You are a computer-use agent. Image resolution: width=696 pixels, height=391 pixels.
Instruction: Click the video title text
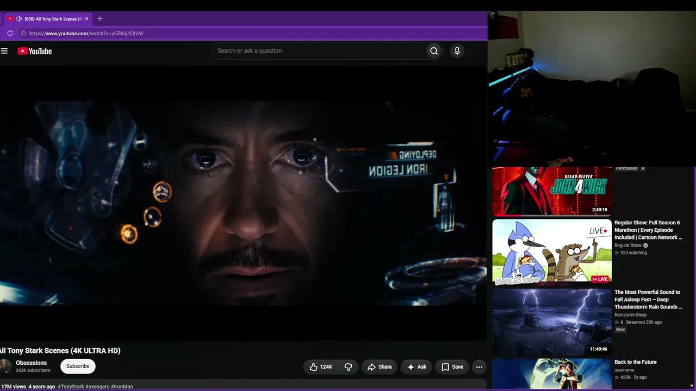[x=60, y=351]
